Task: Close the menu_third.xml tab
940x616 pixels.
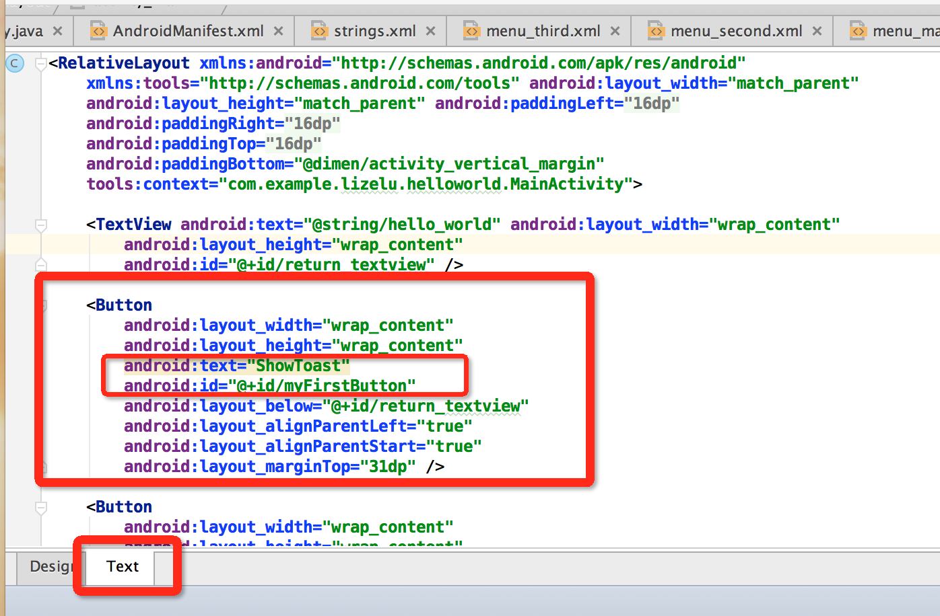Action: point(615,31)
